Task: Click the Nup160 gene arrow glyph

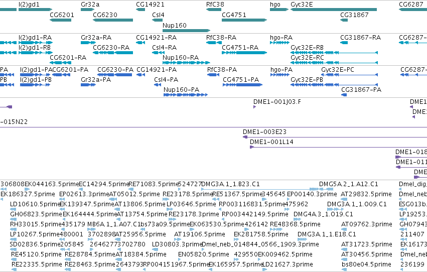Action: pos(187,31)
